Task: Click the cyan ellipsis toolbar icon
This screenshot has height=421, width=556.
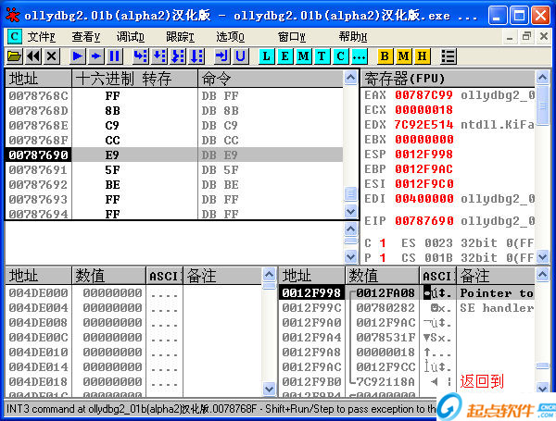Action: point(360,56)
